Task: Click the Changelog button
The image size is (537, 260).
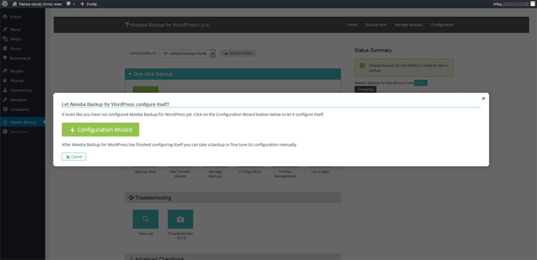Action: (x=365, y=89)
